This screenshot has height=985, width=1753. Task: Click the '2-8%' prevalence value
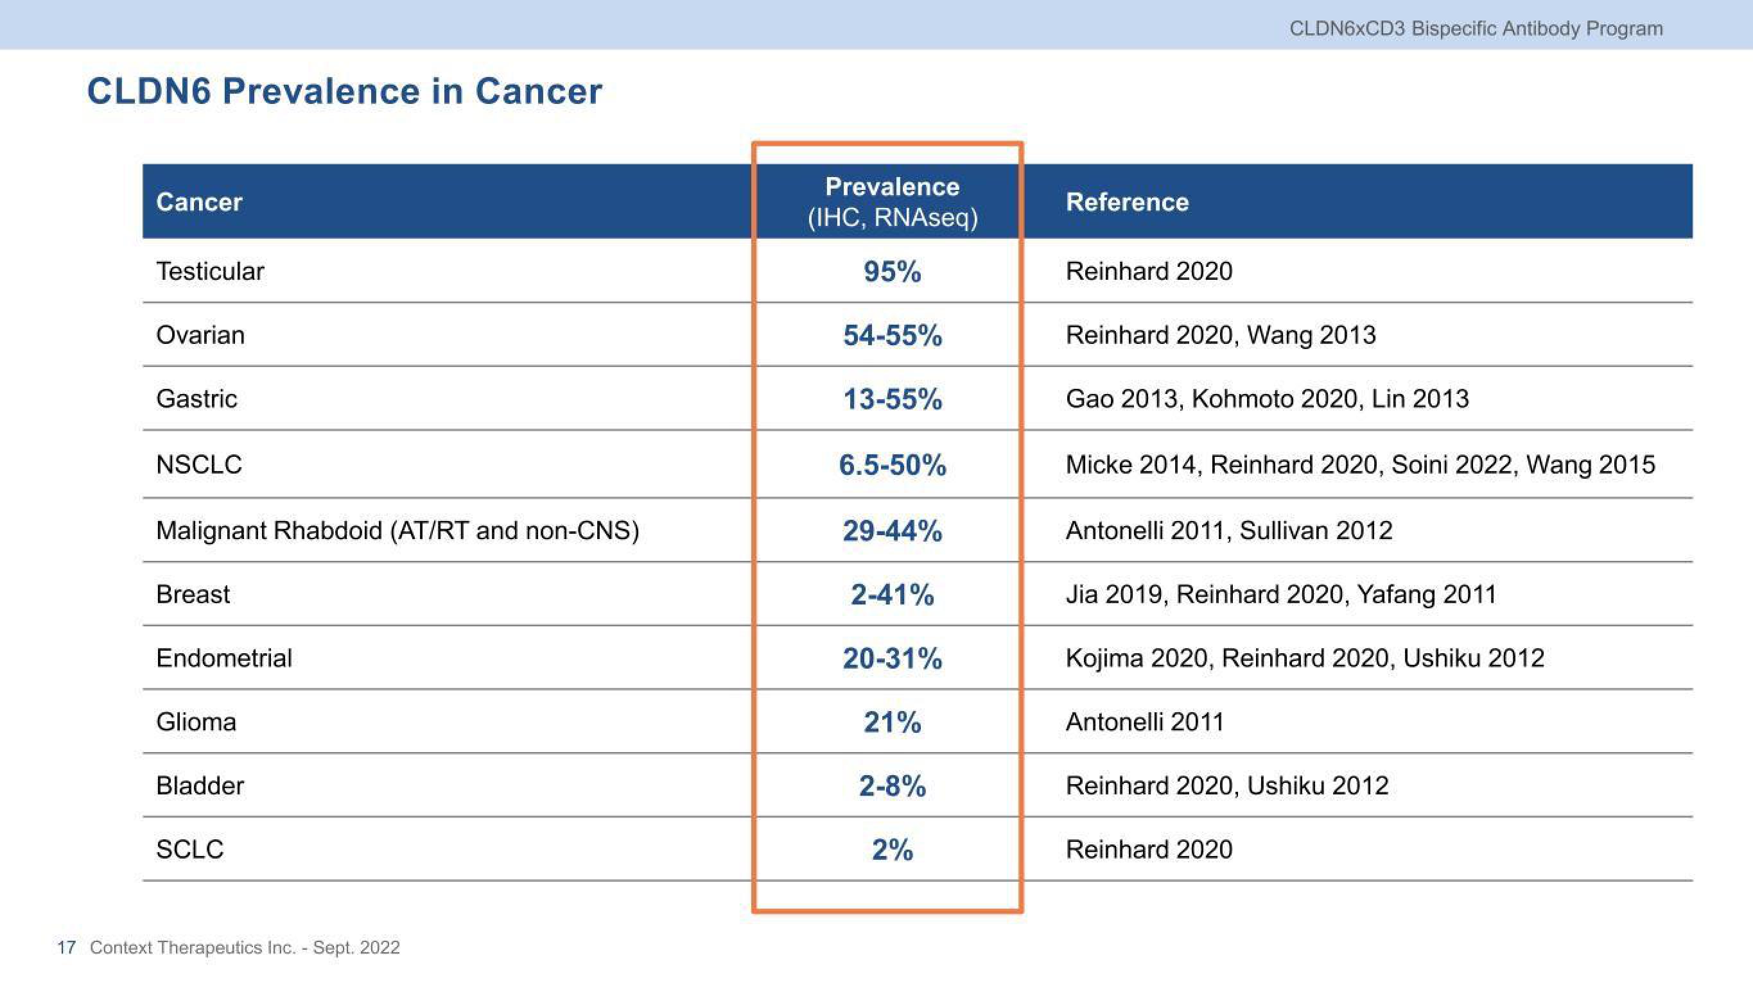click(892, 786)
